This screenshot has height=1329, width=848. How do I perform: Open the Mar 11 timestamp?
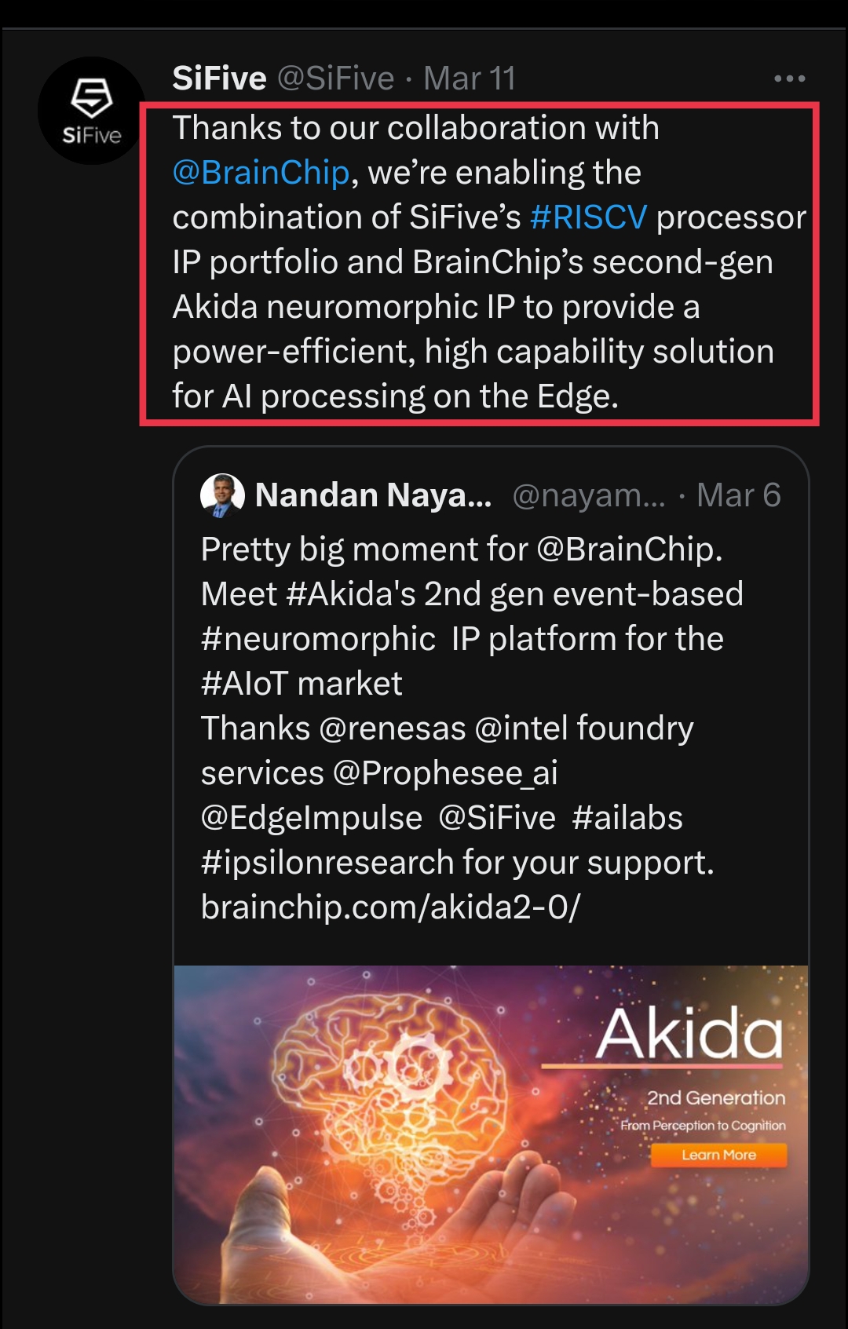pyautogui.click(x=470, y=78)
